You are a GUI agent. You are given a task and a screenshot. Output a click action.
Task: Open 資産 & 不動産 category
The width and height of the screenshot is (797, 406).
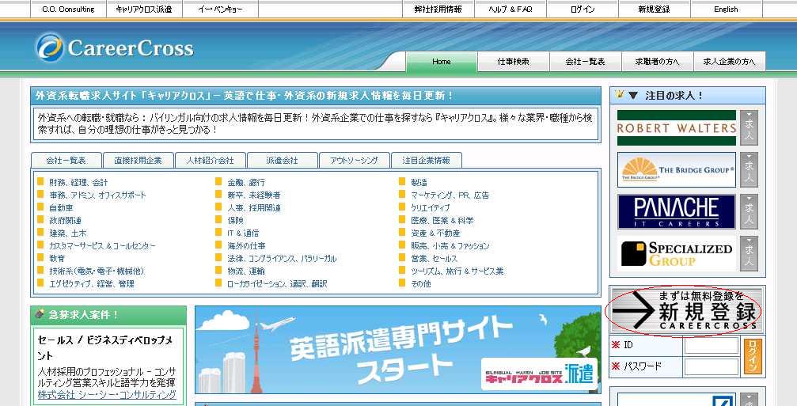click(435, 233)
